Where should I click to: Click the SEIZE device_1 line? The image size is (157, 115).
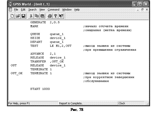[48, 38]
